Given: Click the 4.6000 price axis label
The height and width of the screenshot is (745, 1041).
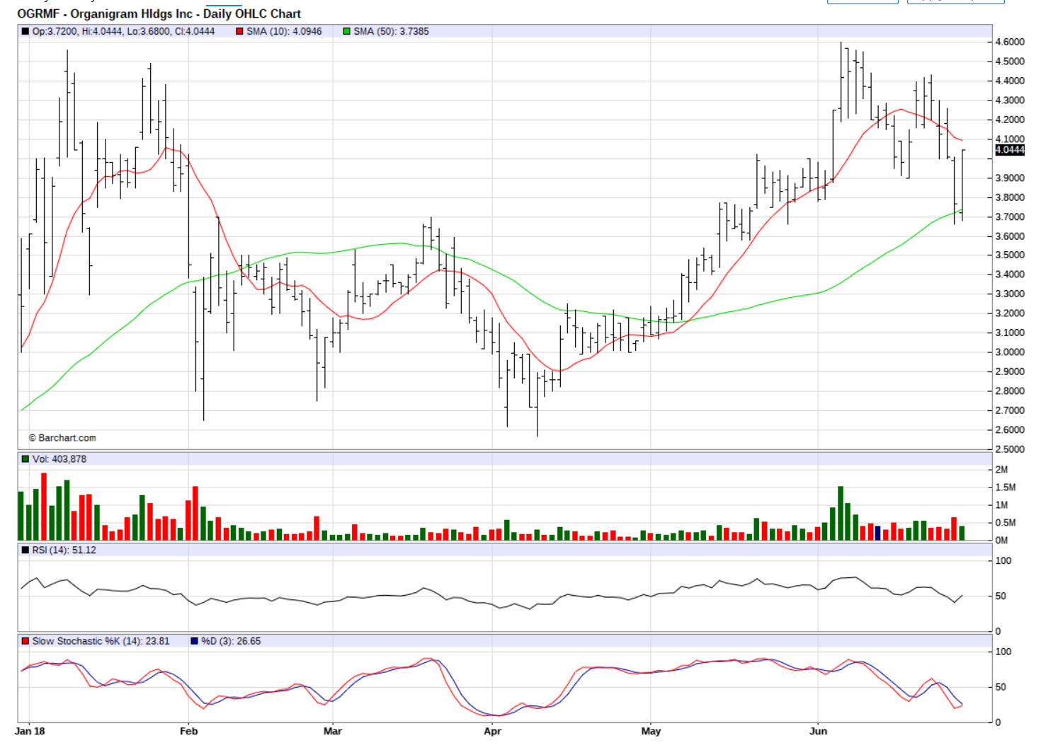Looking at the screenshot, I should (1010, 42).
